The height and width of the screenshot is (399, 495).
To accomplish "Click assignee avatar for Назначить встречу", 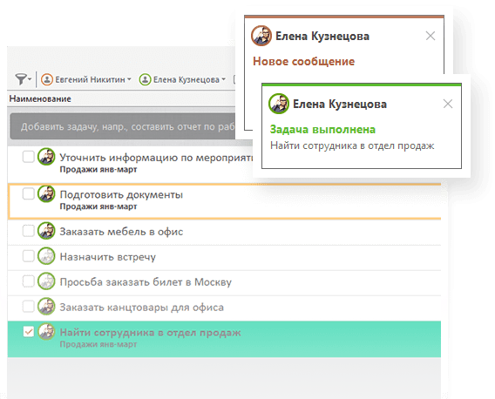I will coord(46,256).
